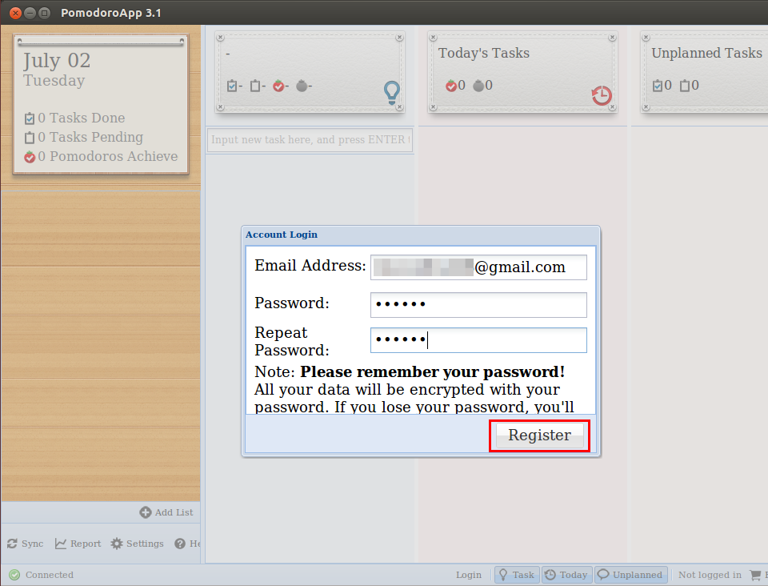Open Settings gear in sidebar
Screen dimensions: 768x586
[117, 544]
